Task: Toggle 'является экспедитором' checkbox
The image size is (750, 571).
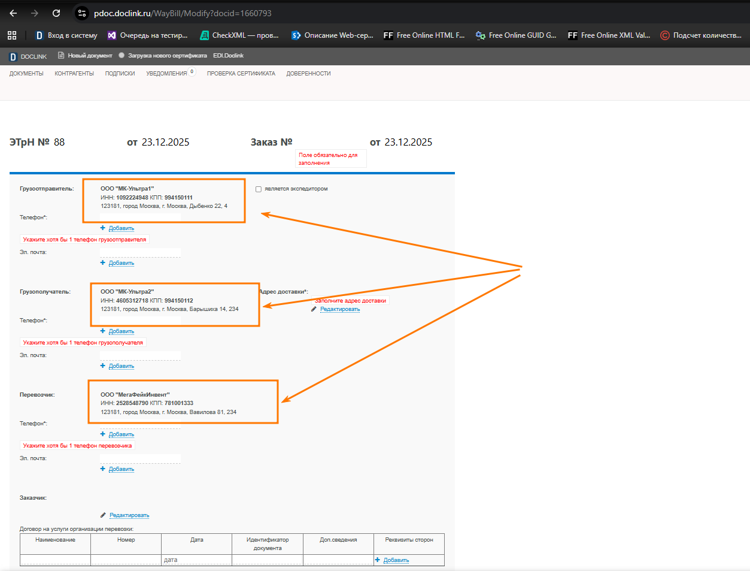Action: (x=259, y=189)
